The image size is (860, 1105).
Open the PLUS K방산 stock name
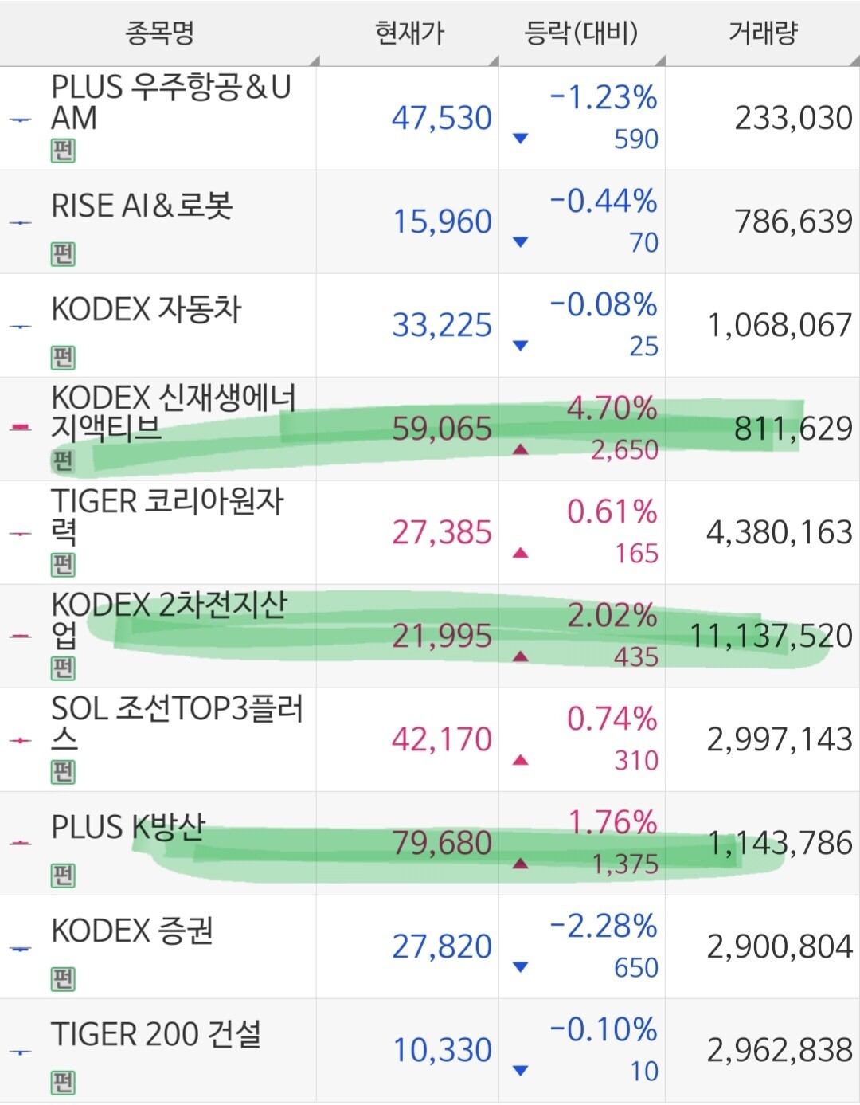[x=128, y=827]
